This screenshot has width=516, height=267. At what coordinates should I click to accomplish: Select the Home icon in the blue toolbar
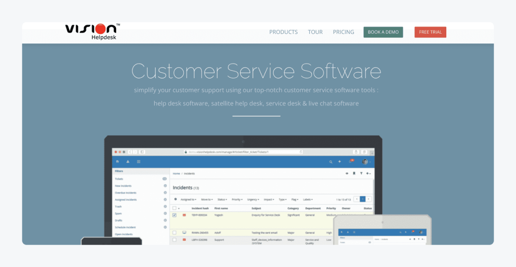click(x=117, y=161)
